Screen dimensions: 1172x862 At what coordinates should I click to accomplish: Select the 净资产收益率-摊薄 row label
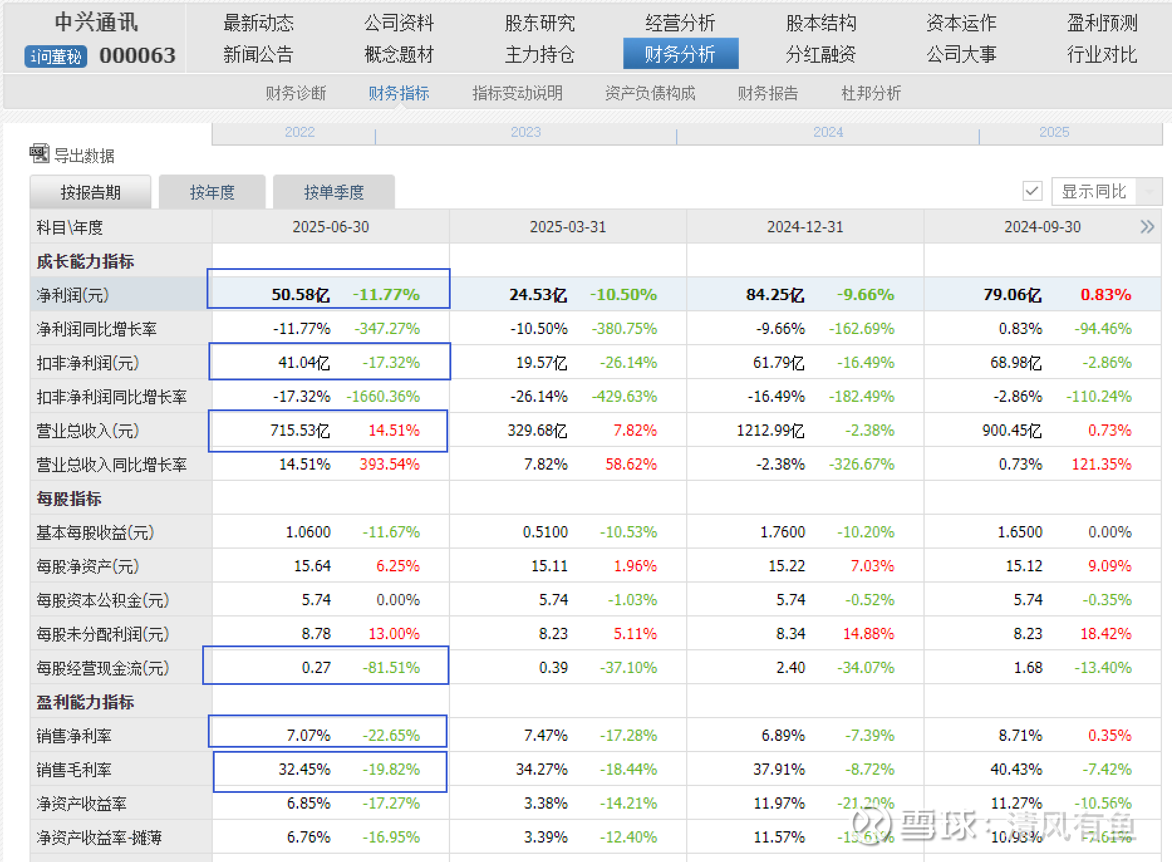[99, 838]
